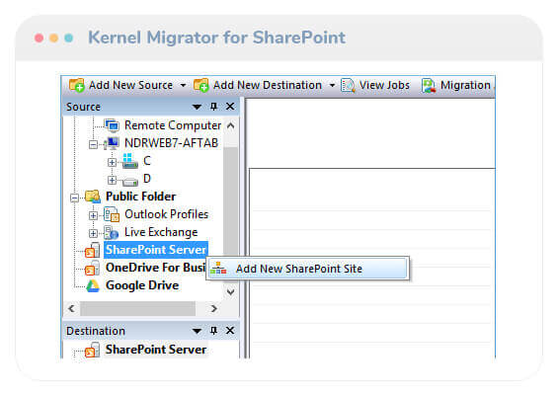
Task: Click the Destination SharePoint Server icon
Action: click(x=93, y=351)
